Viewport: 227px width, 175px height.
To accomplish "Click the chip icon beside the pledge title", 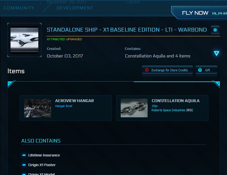I will [x=215, y=30].
